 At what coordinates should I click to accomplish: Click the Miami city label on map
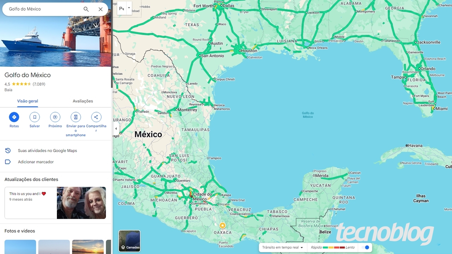pos(441,109)
